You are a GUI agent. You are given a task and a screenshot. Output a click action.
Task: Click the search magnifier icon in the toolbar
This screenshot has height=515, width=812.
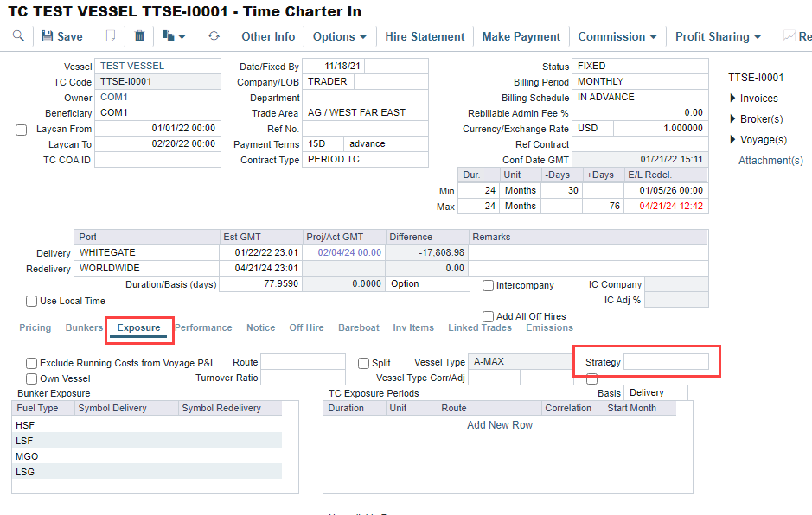18,36
